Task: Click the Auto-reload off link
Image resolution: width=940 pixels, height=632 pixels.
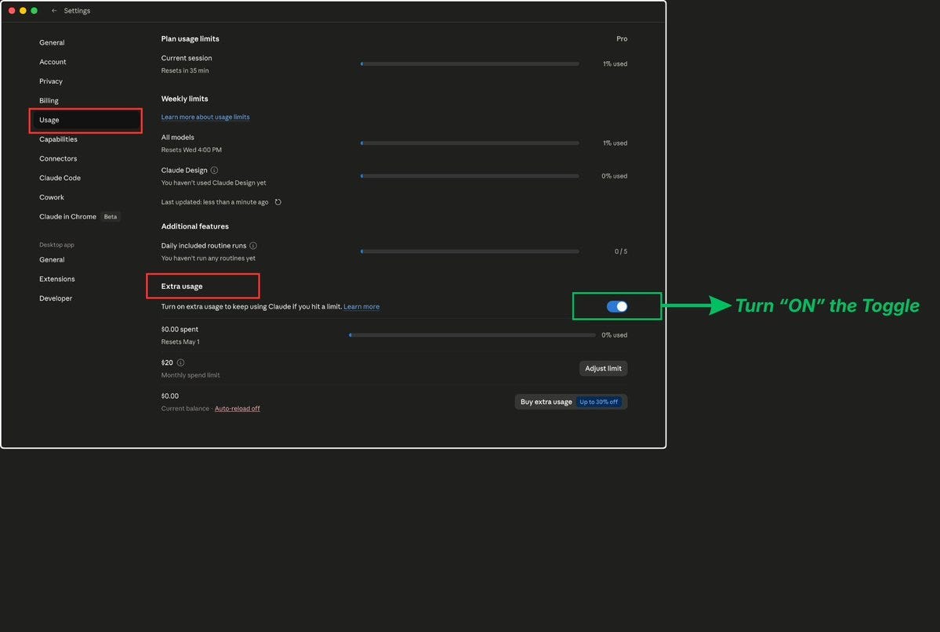Action: coord(238,409)
